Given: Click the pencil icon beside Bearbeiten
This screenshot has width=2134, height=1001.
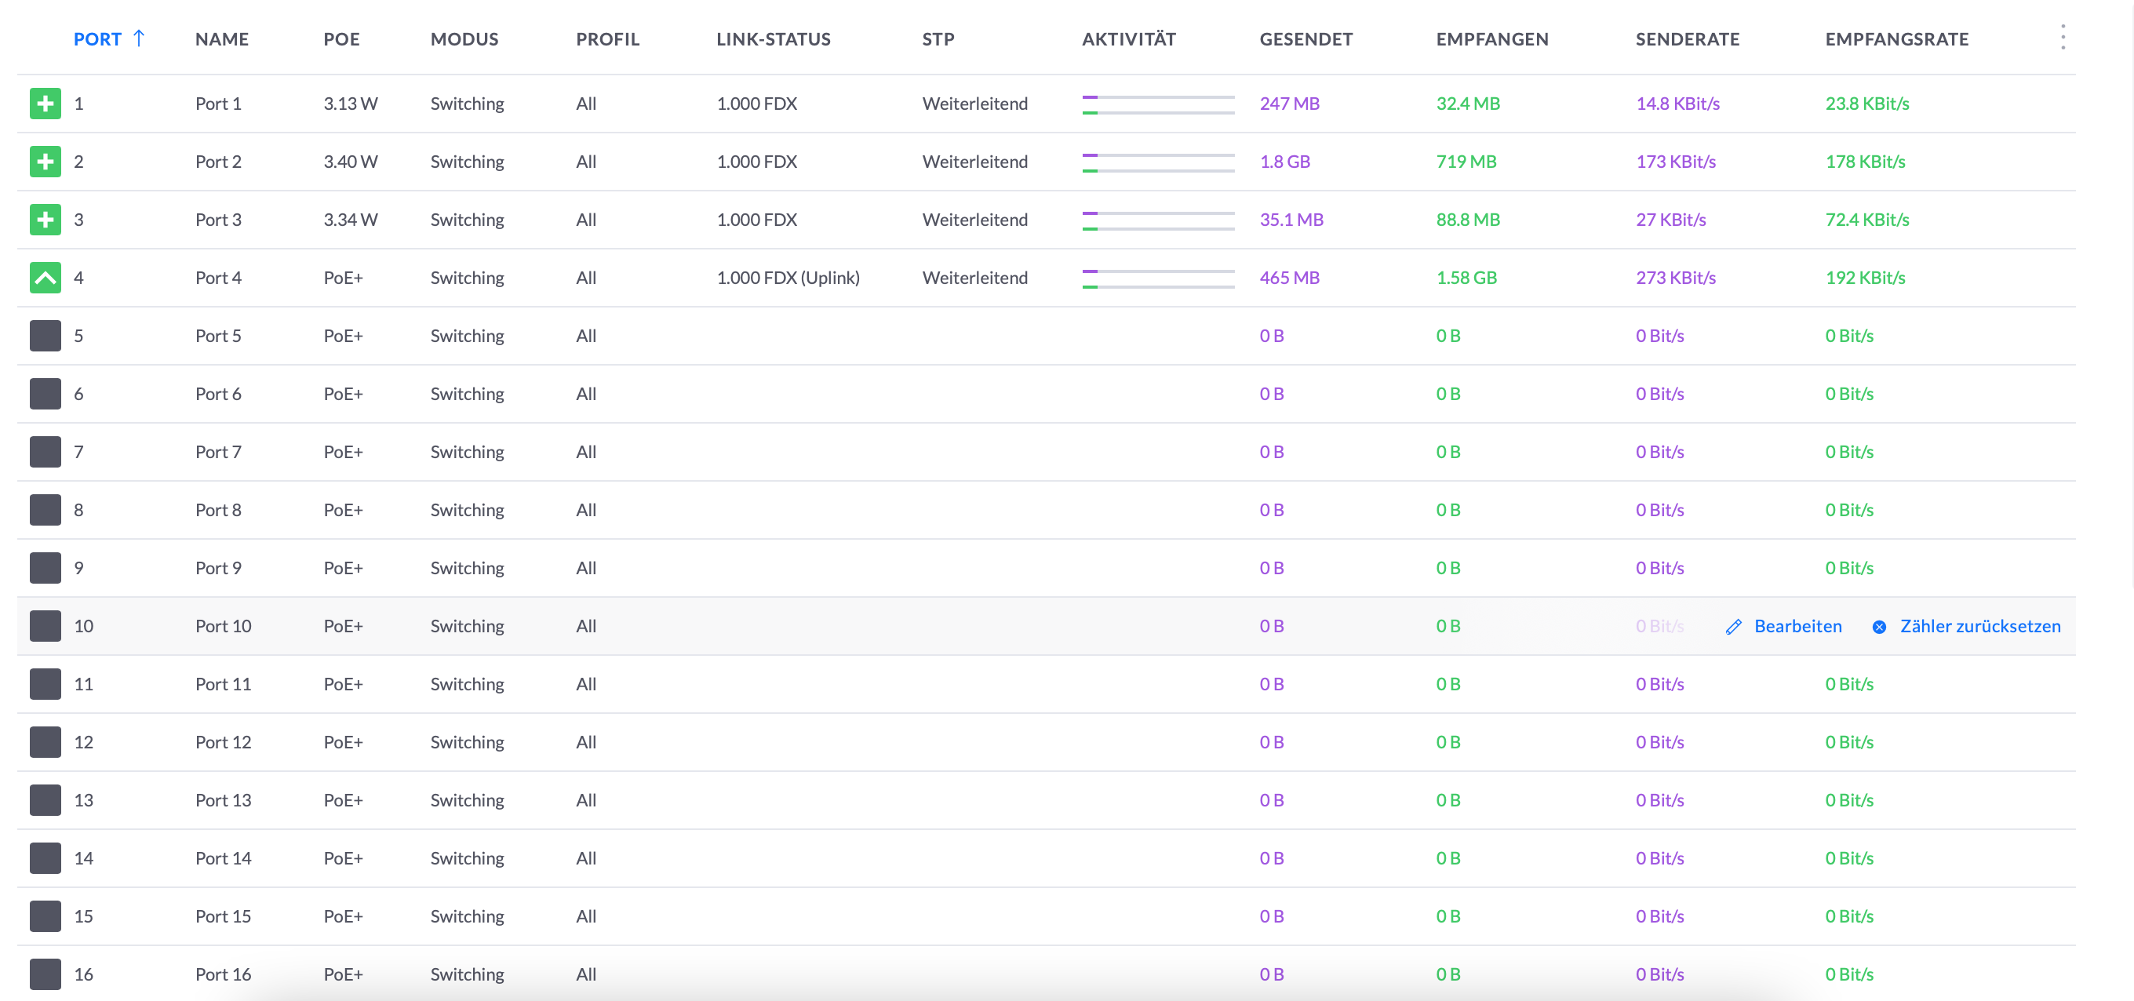Looking at the screenshot, I should [x=1733, y=627].
